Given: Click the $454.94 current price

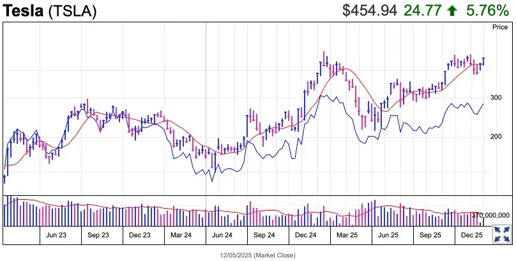Looking at the screenshot, I should pos(370,11).
